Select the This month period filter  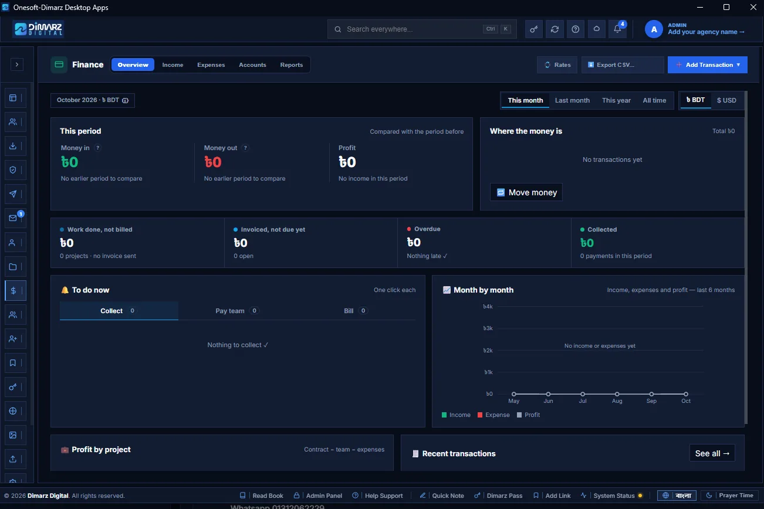pos(525,100)
